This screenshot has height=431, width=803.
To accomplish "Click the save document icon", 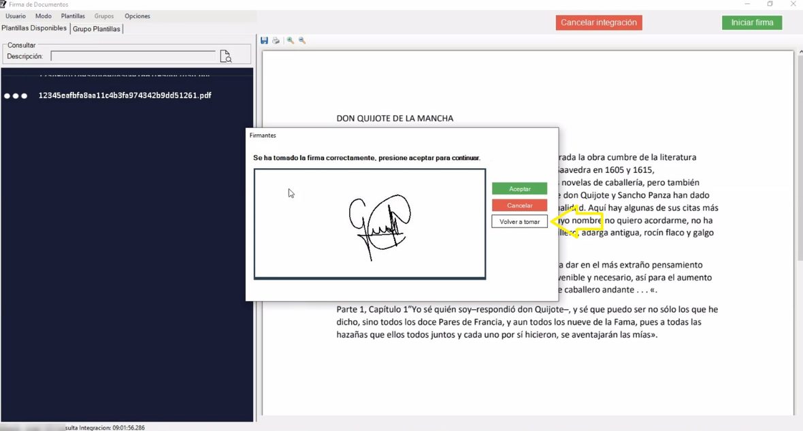I will pos(264,40).
